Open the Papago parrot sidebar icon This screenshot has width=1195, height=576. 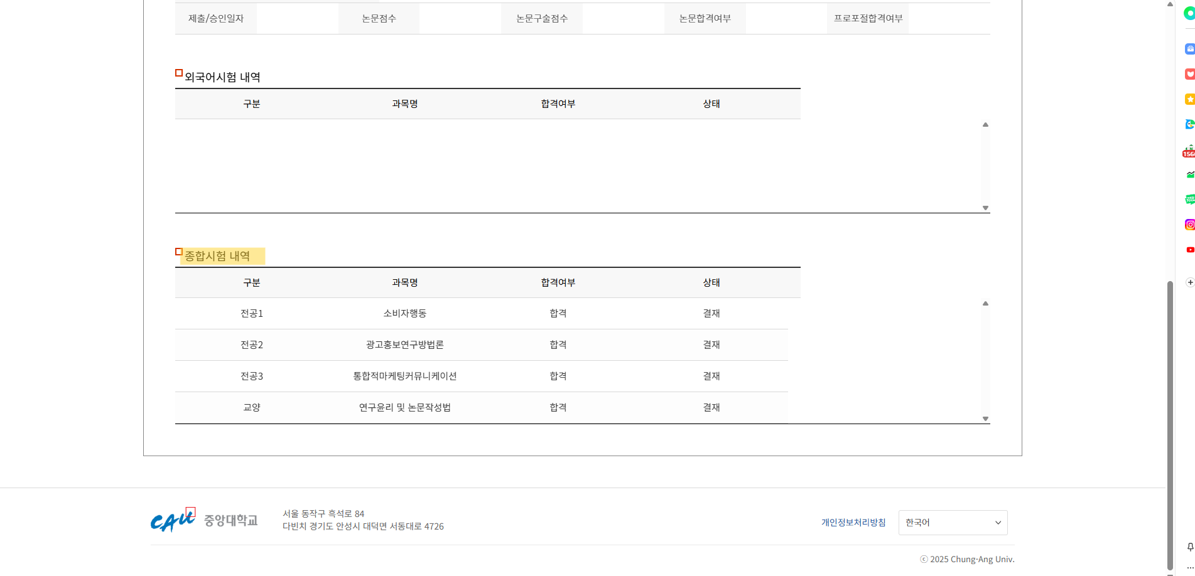[1189, 124]
